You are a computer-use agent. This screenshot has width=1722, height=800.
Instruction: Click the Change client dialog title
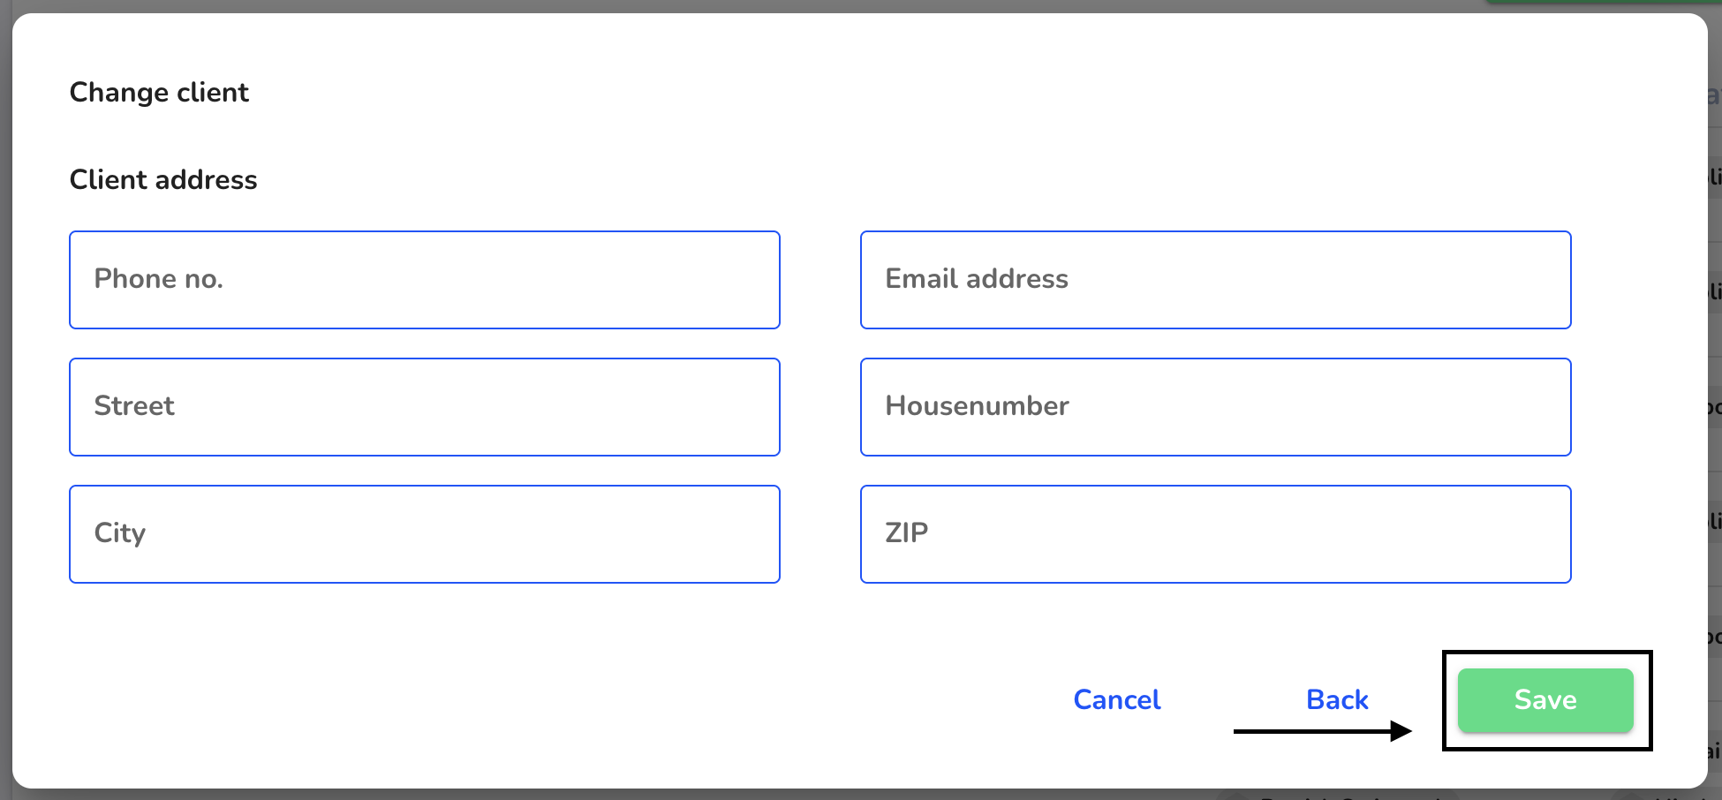159,93
